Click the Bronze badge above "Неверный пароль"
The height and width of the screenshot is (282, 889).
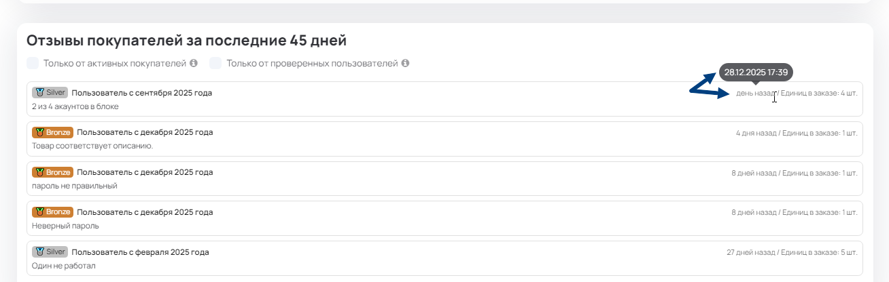(x=52, y=212)
